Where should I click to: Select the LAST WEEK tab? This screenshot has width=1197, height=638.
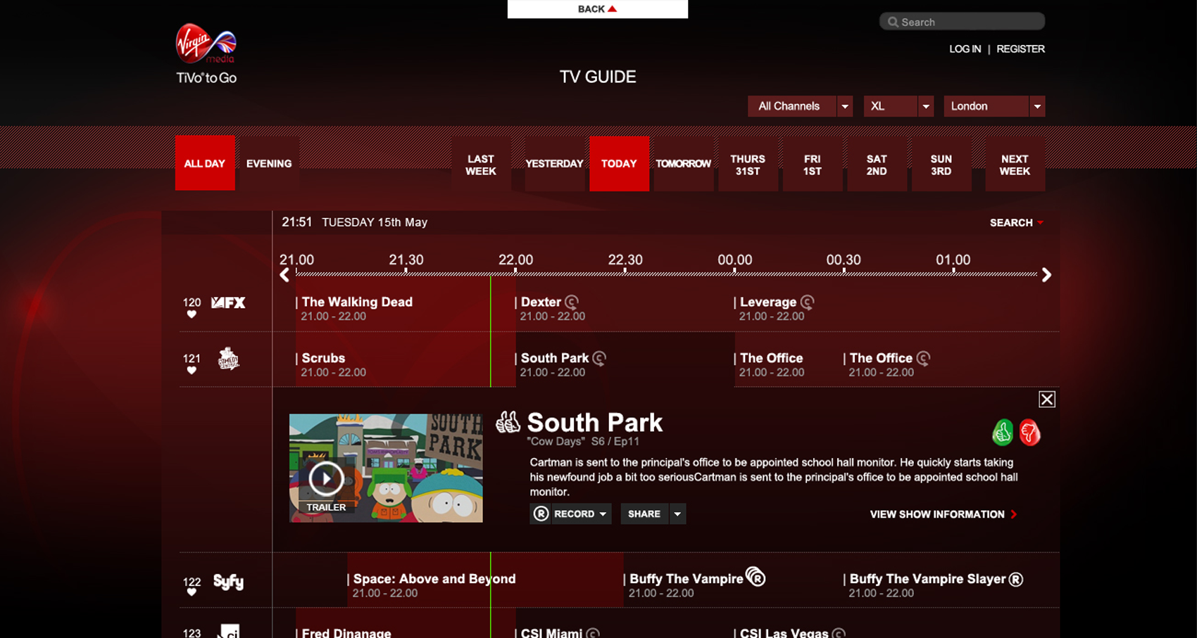pos(481,165)
